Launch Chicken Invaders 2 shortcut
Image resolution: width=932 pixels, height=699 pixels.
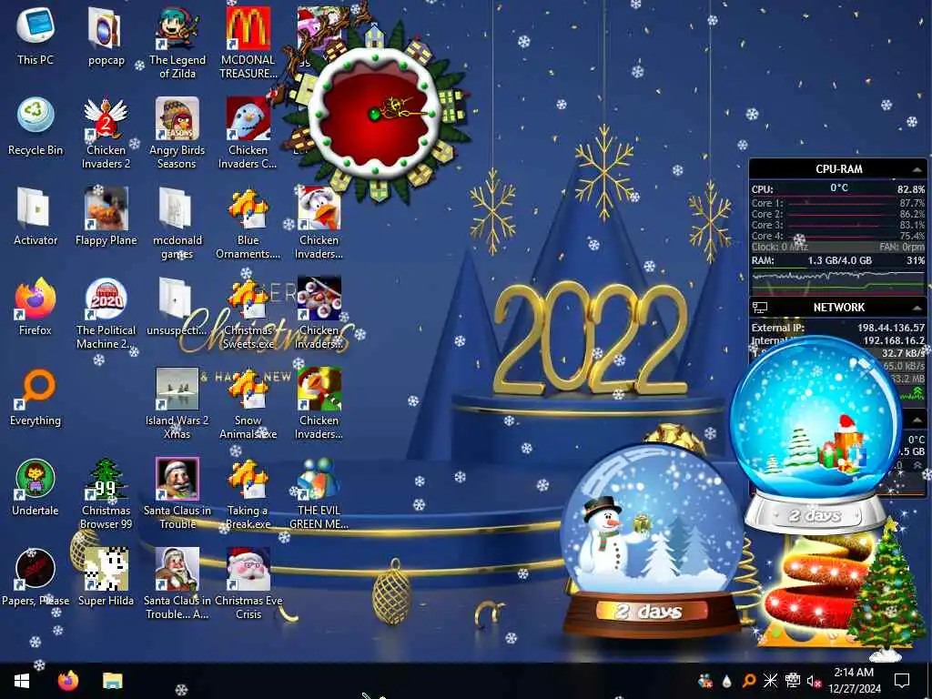coord(106,133)
